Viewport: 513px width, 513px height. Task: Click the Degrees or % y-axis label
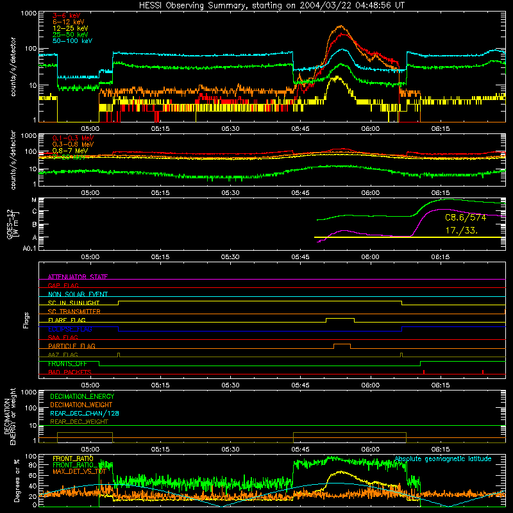(x=17, y=481)
